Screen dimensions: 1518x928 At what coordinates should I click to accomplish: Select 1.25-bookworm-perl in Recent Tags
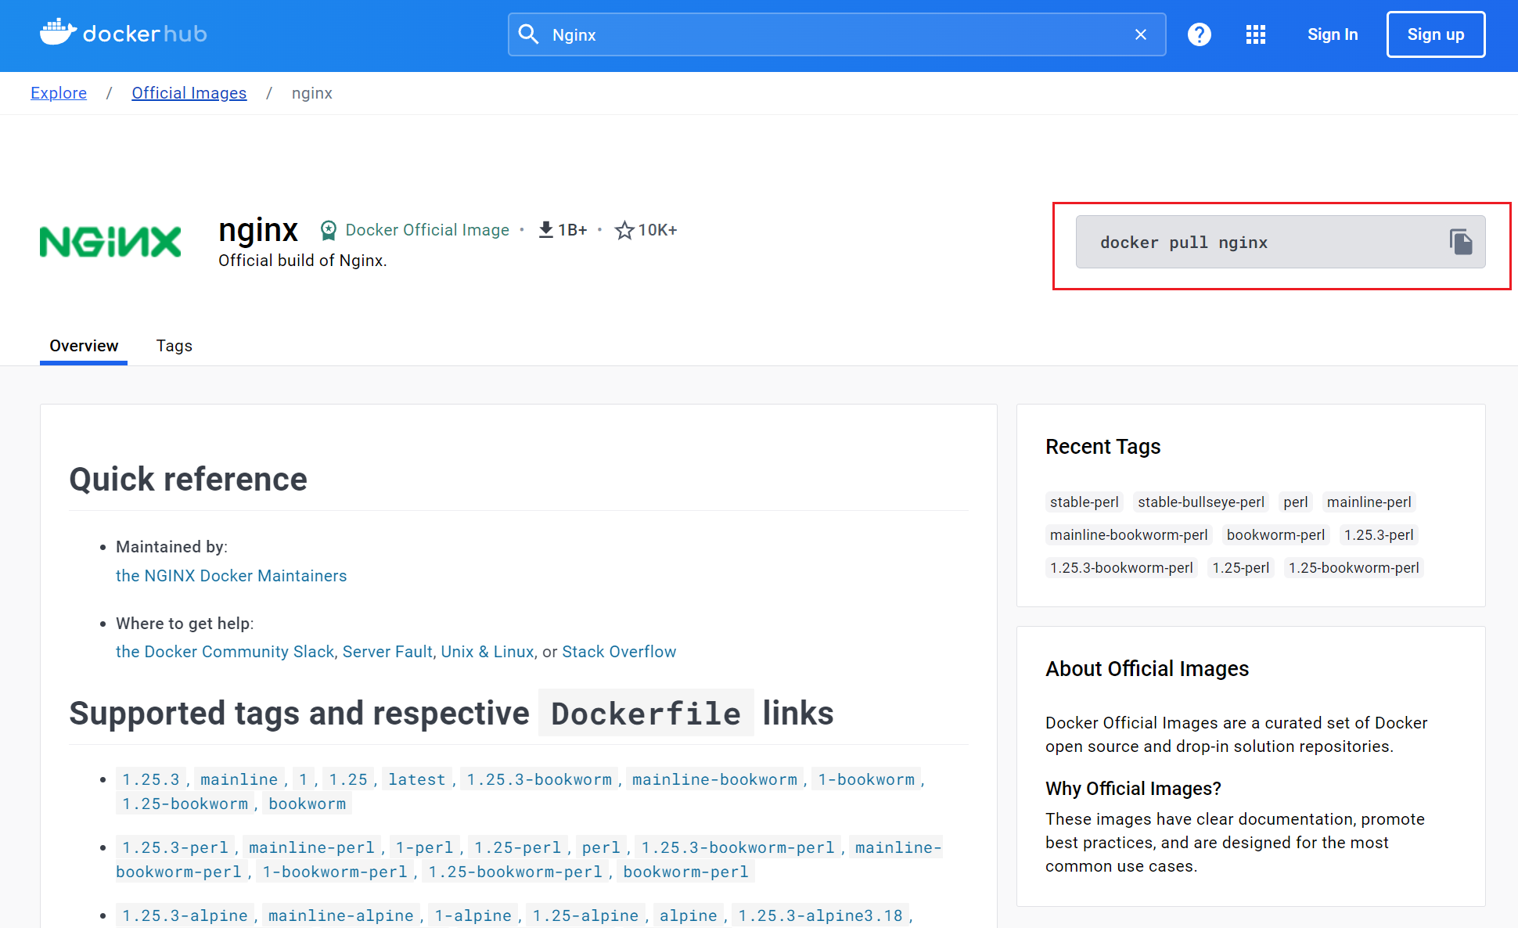(x=1353, y=568)
